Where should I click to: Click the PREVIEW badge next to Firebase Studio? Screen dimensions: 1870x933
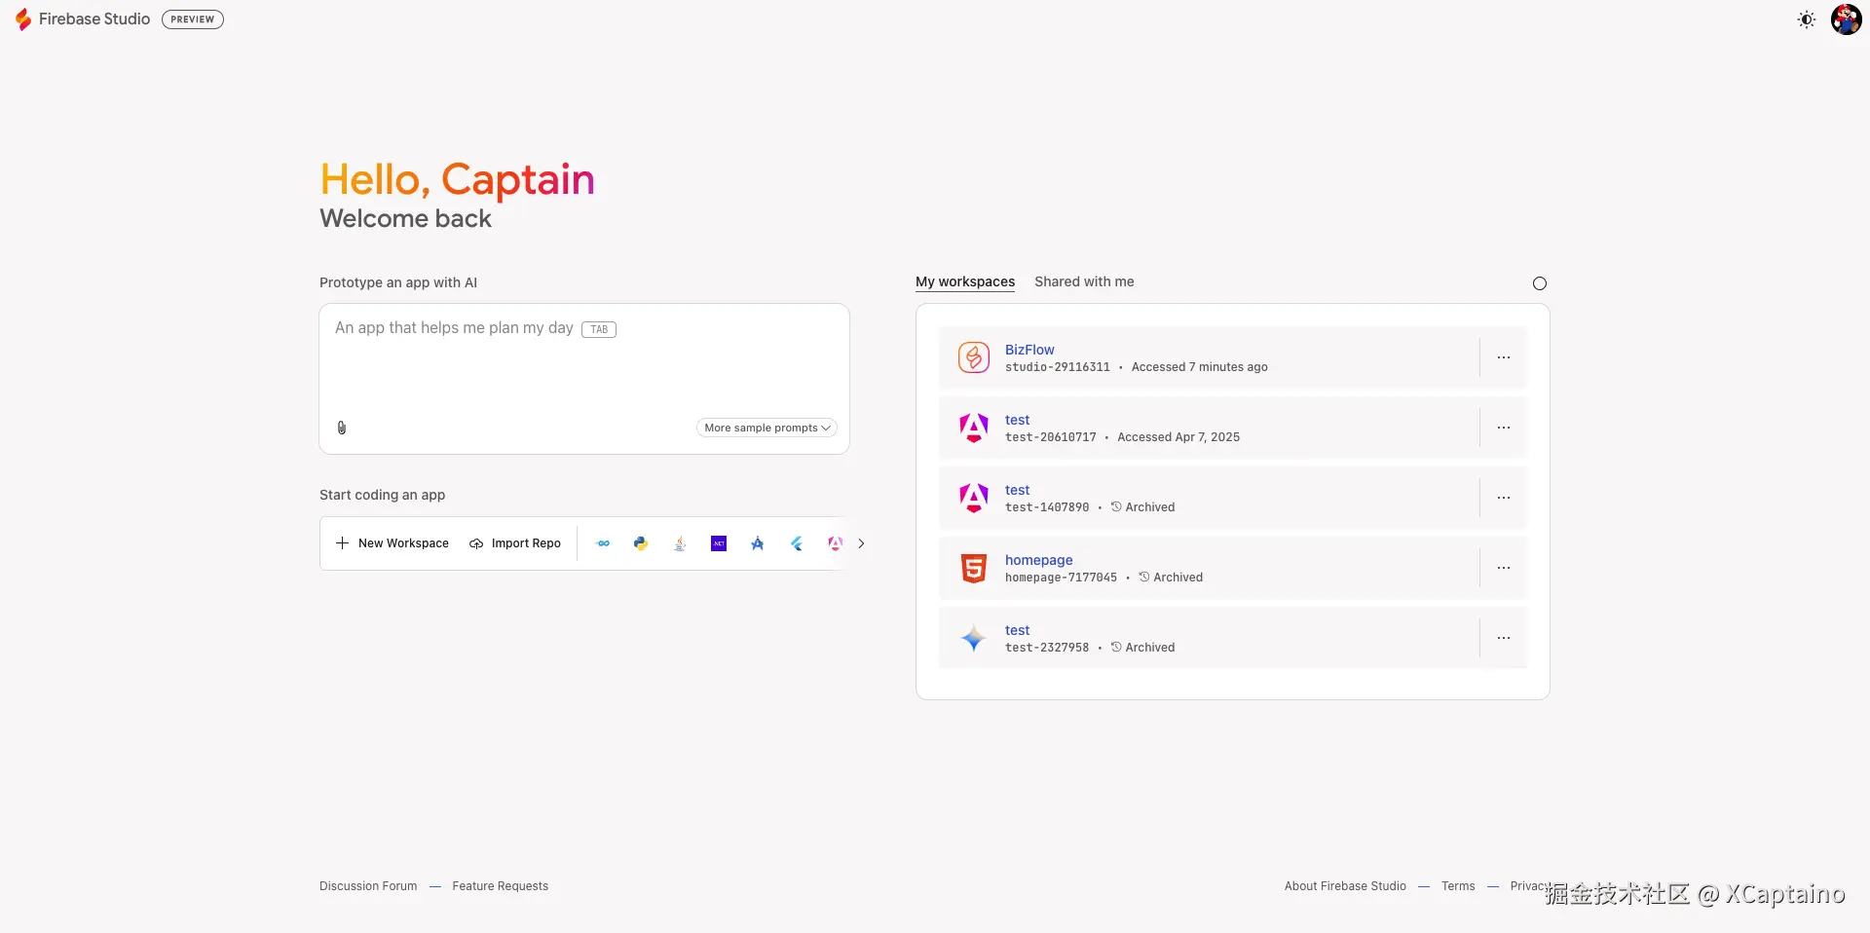(x=193, y=19)
